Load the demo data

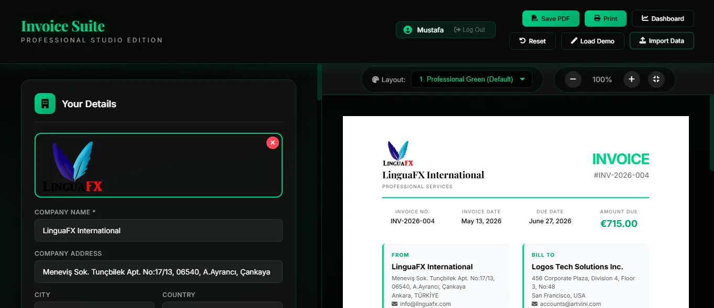(593, 41)
